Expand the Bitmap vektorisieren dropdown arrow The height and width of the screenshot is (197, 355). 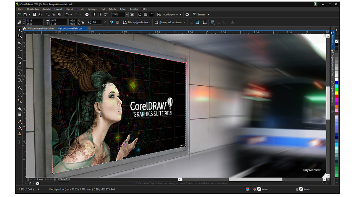pyautogui.click(x=185, y=22)
